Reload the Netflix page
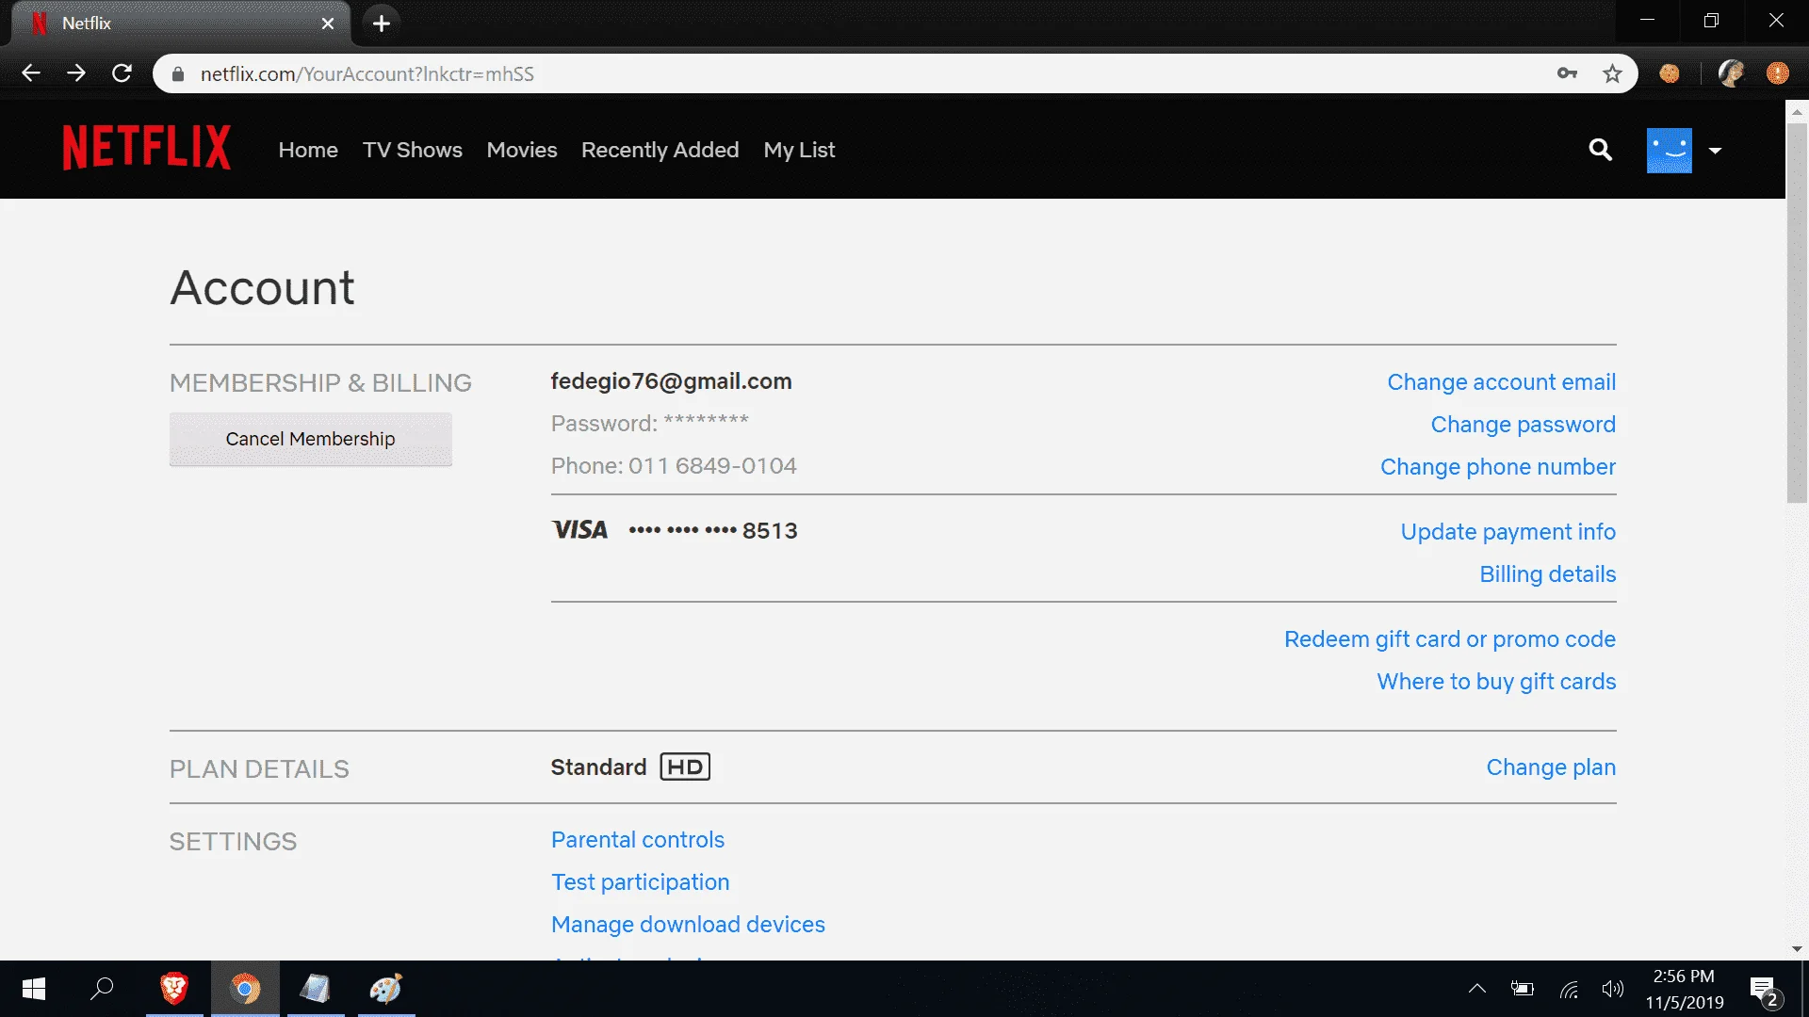The image size is (1809, 1017). coord(122,73)
